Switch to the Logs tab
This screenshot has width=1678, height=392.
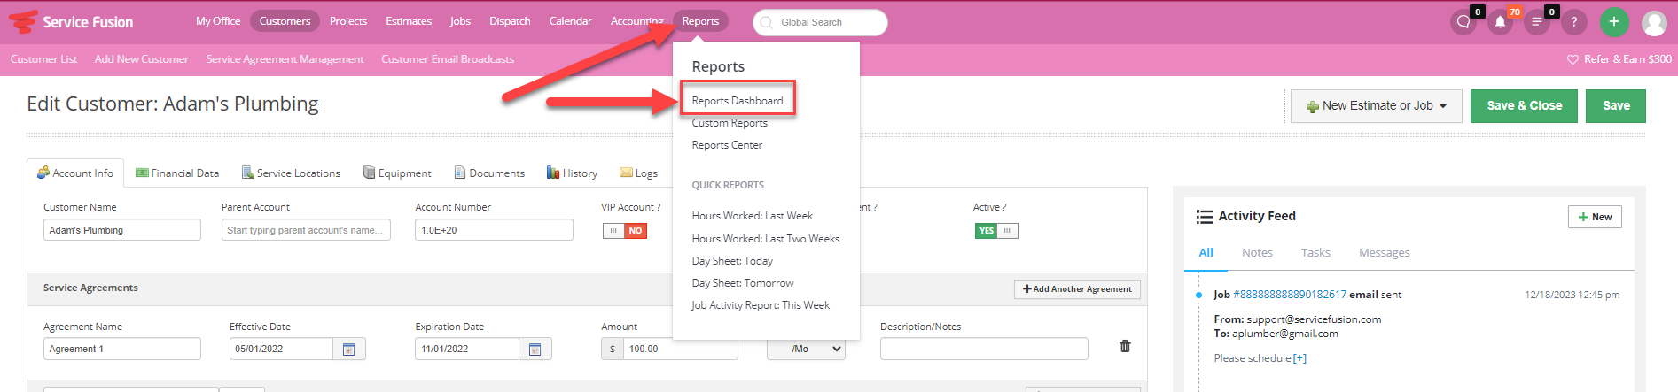pos(638,173)
